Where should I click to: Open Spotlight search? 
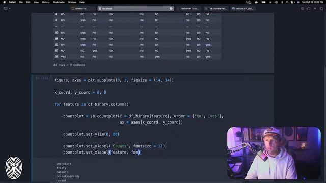click(287, 2)
